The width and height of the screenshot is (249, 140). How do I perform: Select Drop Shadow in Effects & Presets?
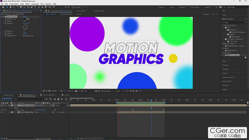(x=234, y=55)
